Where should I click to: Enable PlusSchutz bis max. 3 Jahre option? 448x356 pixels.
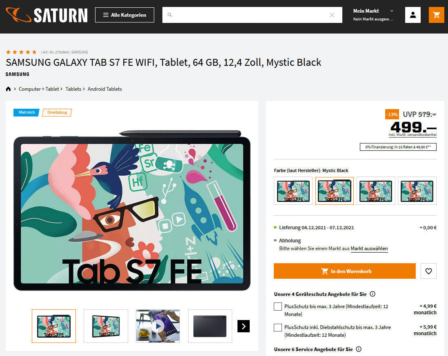point(278,307)
